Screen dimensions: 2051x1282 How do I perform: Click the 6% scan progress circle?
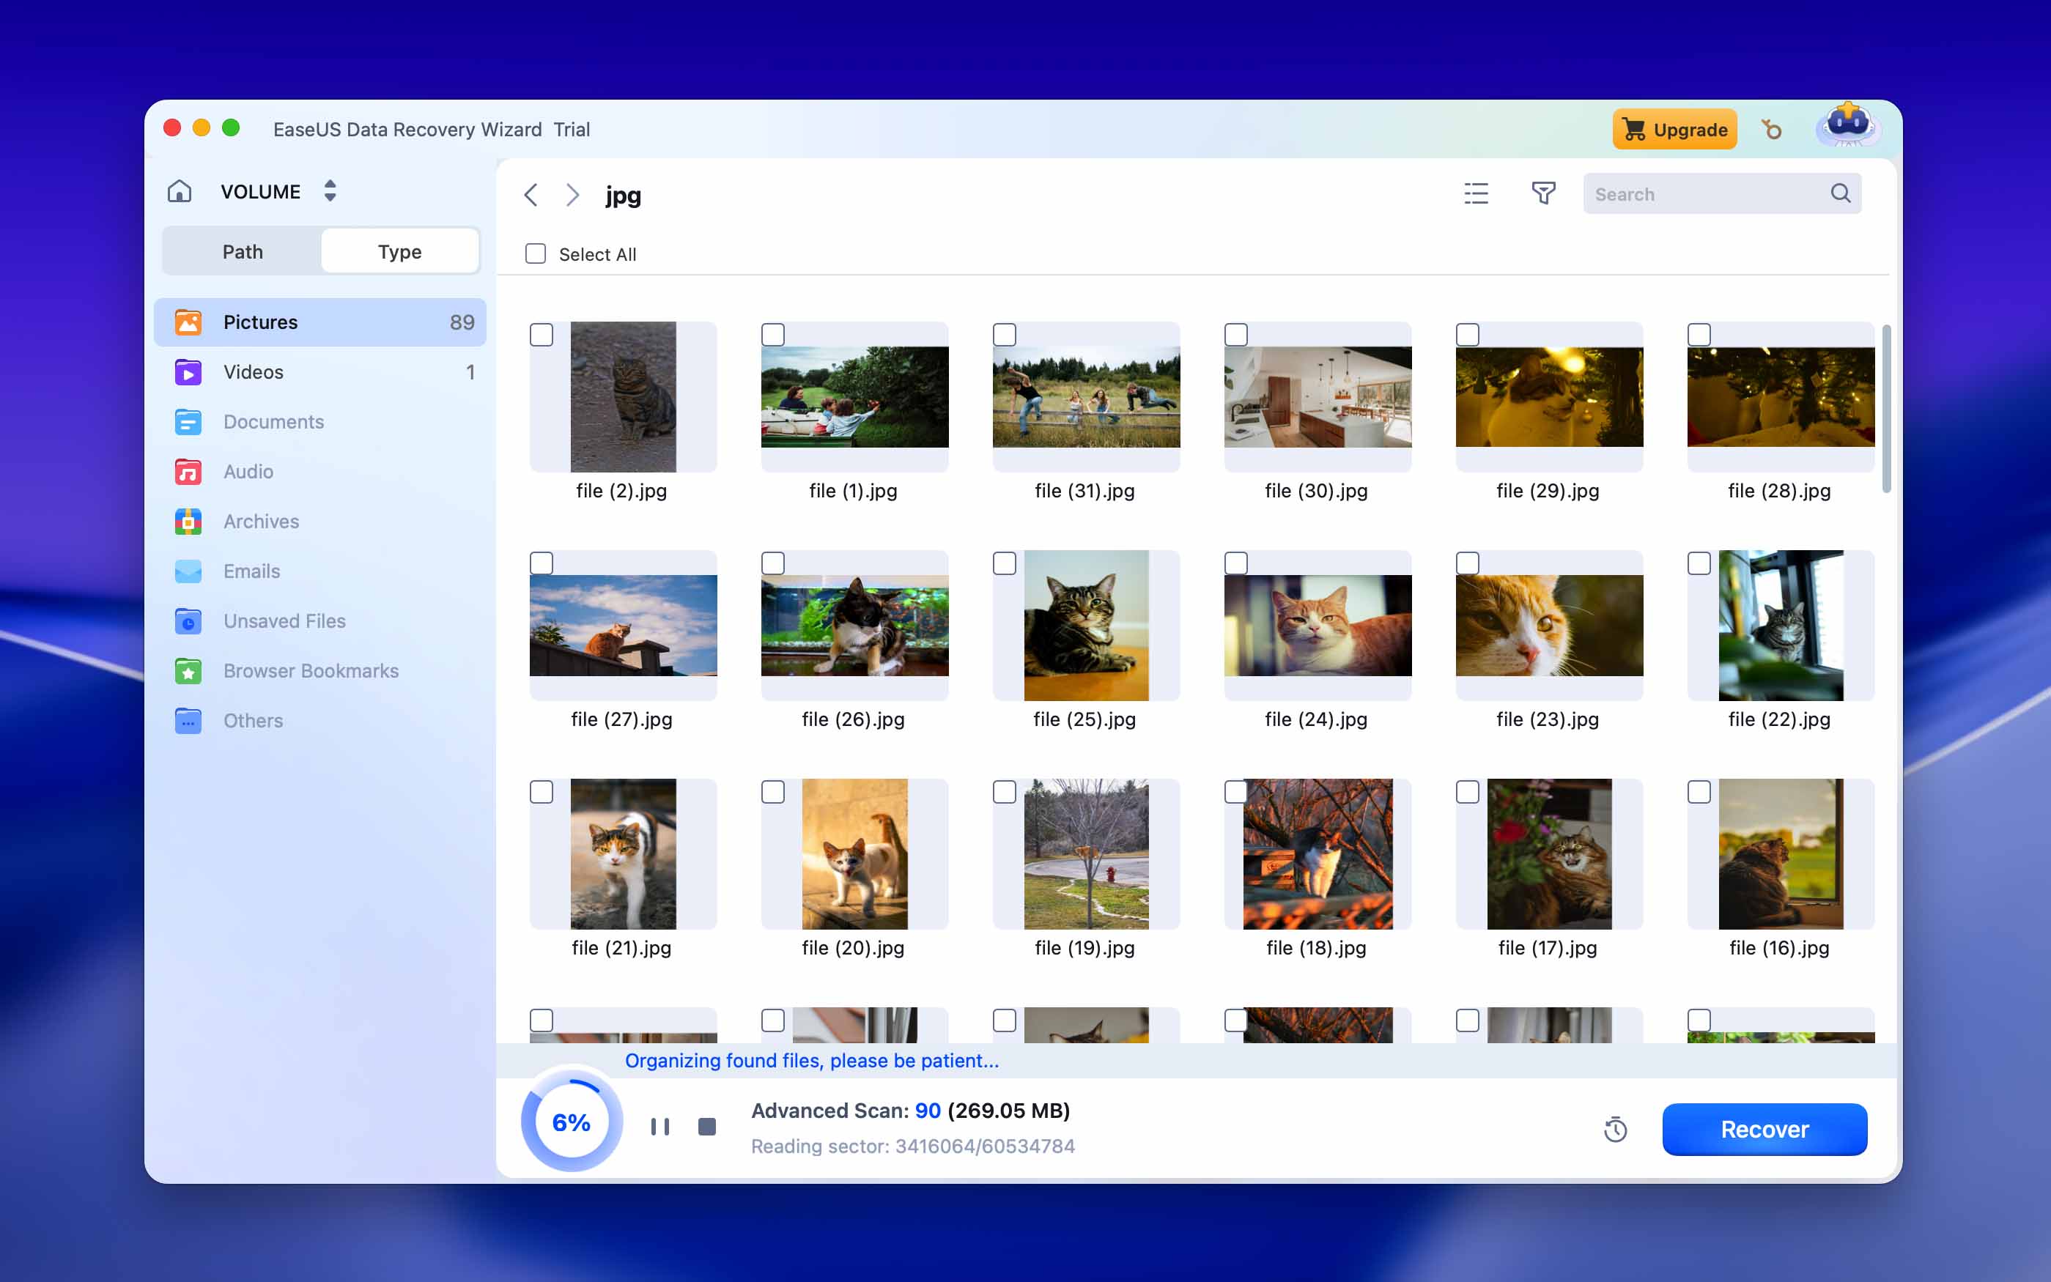(571, 1122)
